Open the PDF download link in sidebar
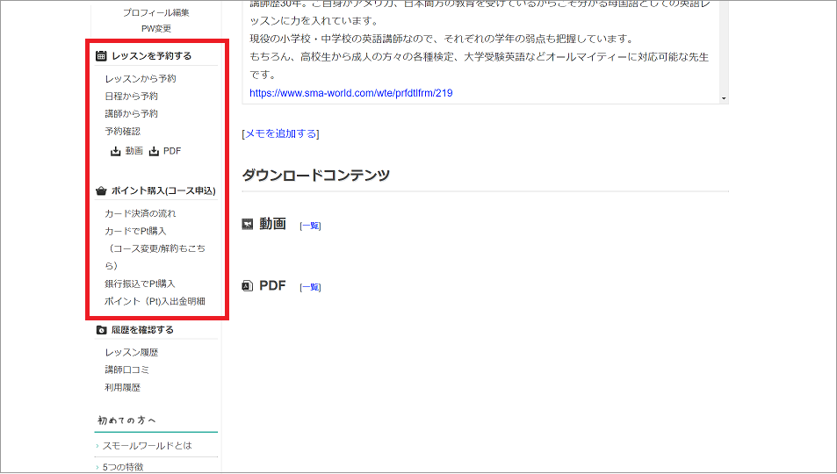The width and height of the screenshot is (837, 474). [172, 151]
